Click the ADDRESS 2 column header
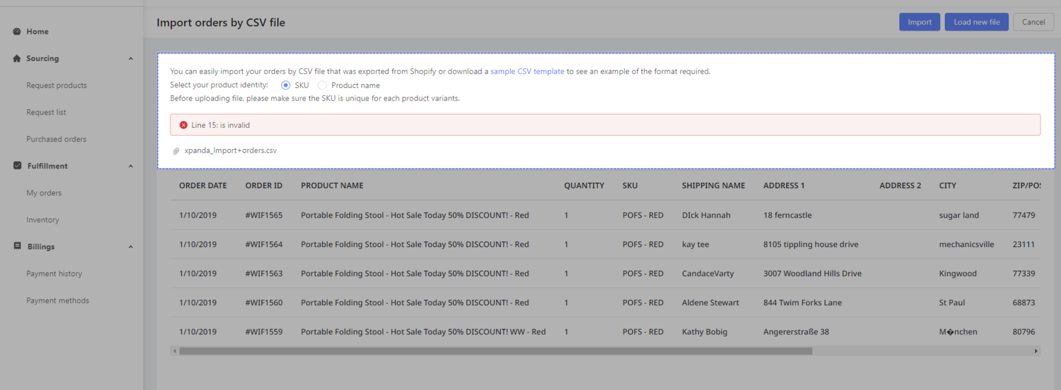 pyautogui.click(x=901, y=185)
